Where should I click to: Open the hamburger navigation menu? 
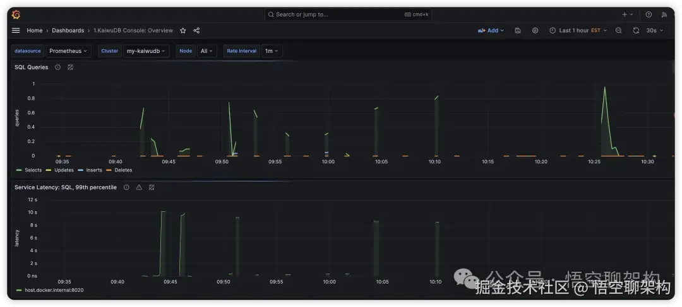pyautogui.click(x=16, y=30)
